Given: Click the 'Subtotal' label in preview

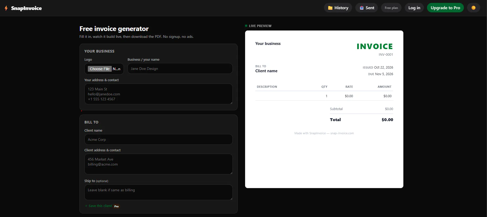Looking at the screenshot, I should (x=336, y=109).
